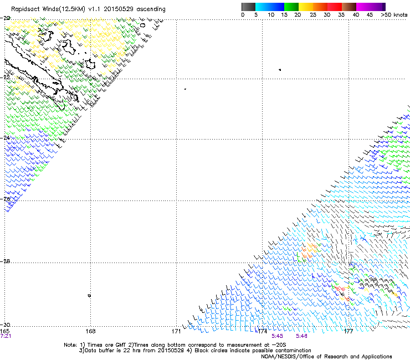The height and width of the screenshot is (360, 410).
Task: Click the purple "7:21" time stamp
Action: point(6,336)
